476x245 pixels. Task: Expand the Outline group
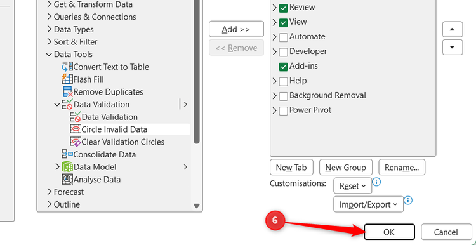click(50, 204)
